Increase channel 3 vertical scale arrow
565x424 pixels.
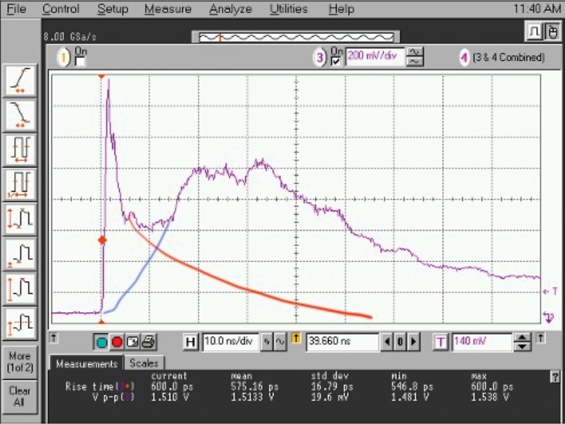(415, 52)
